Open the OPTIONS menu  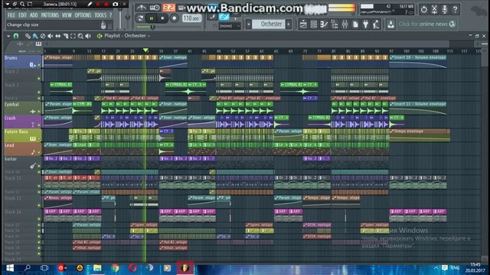pyautogui.click(x=83, y=15)
